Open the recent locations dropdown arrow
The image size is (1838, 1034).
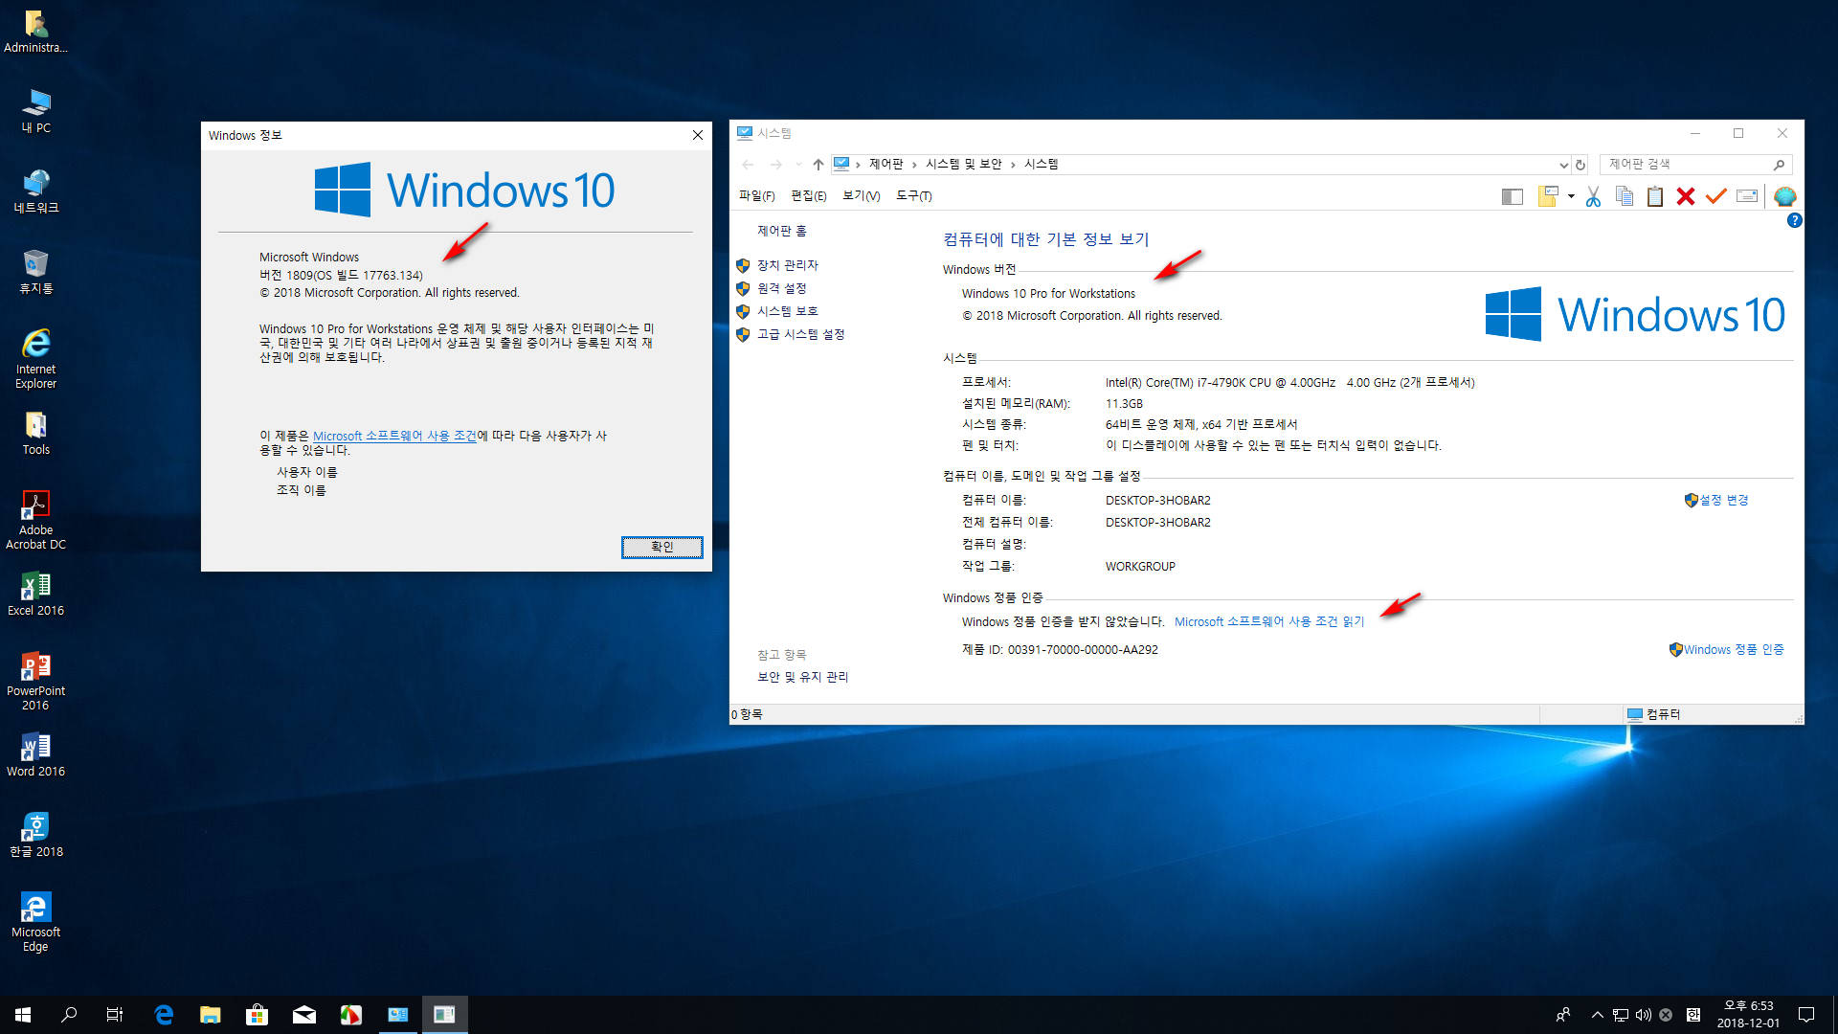pos(798,165)
